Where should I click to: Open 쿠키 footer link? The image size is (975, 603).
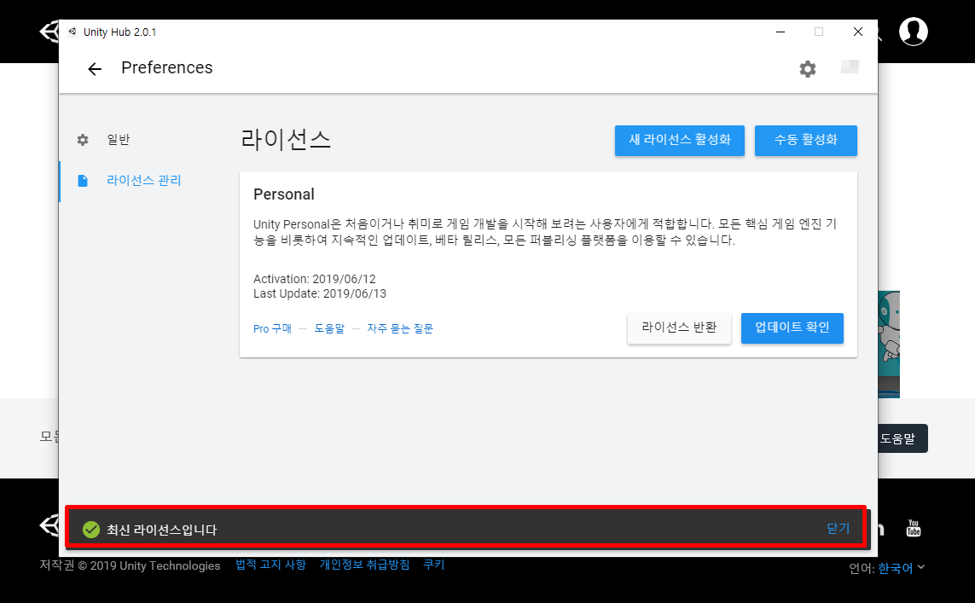pos(434,565)
